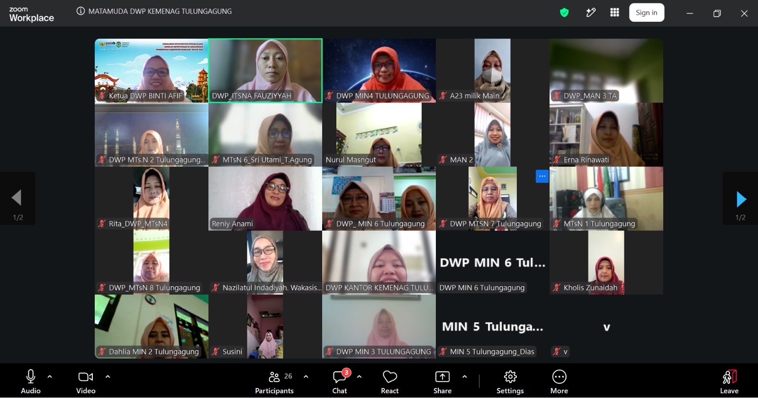Select the Erna Rinawati video tile
Image resolution: width=758 pixels, height=398 pixels.
[x=606, y=135]
